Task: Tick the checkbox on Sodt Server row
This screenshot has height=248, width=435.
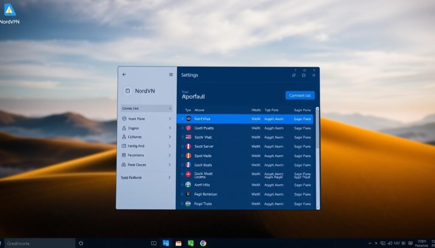Action: tap(183, 146)
